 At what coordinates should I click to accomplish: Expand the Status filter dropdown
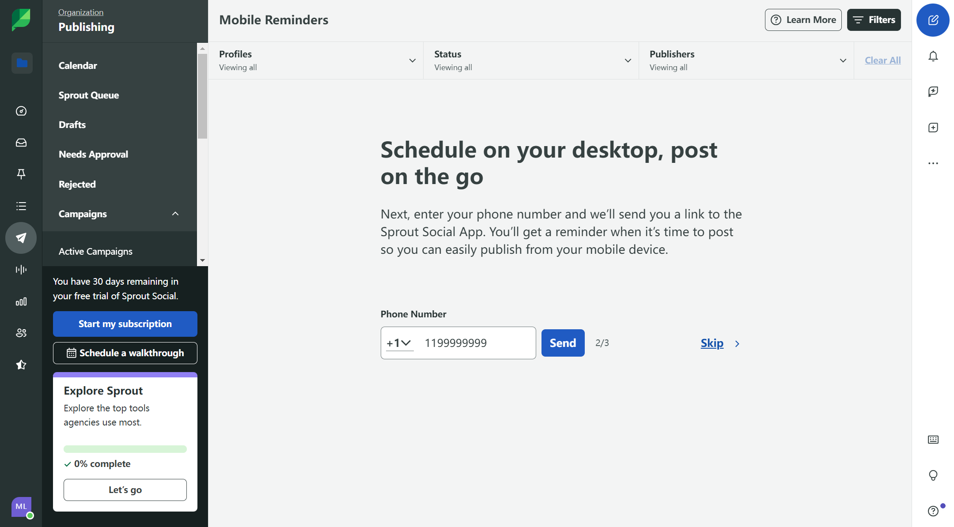point(531,60)
